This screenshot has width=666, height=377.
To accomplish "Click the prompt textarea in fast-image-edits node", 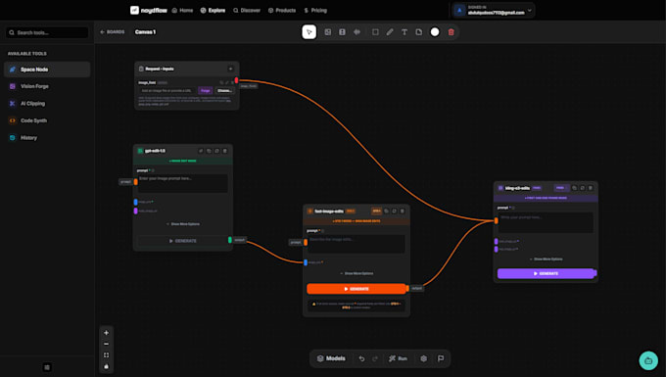I will pyautogui.click(x=356, y=244).
